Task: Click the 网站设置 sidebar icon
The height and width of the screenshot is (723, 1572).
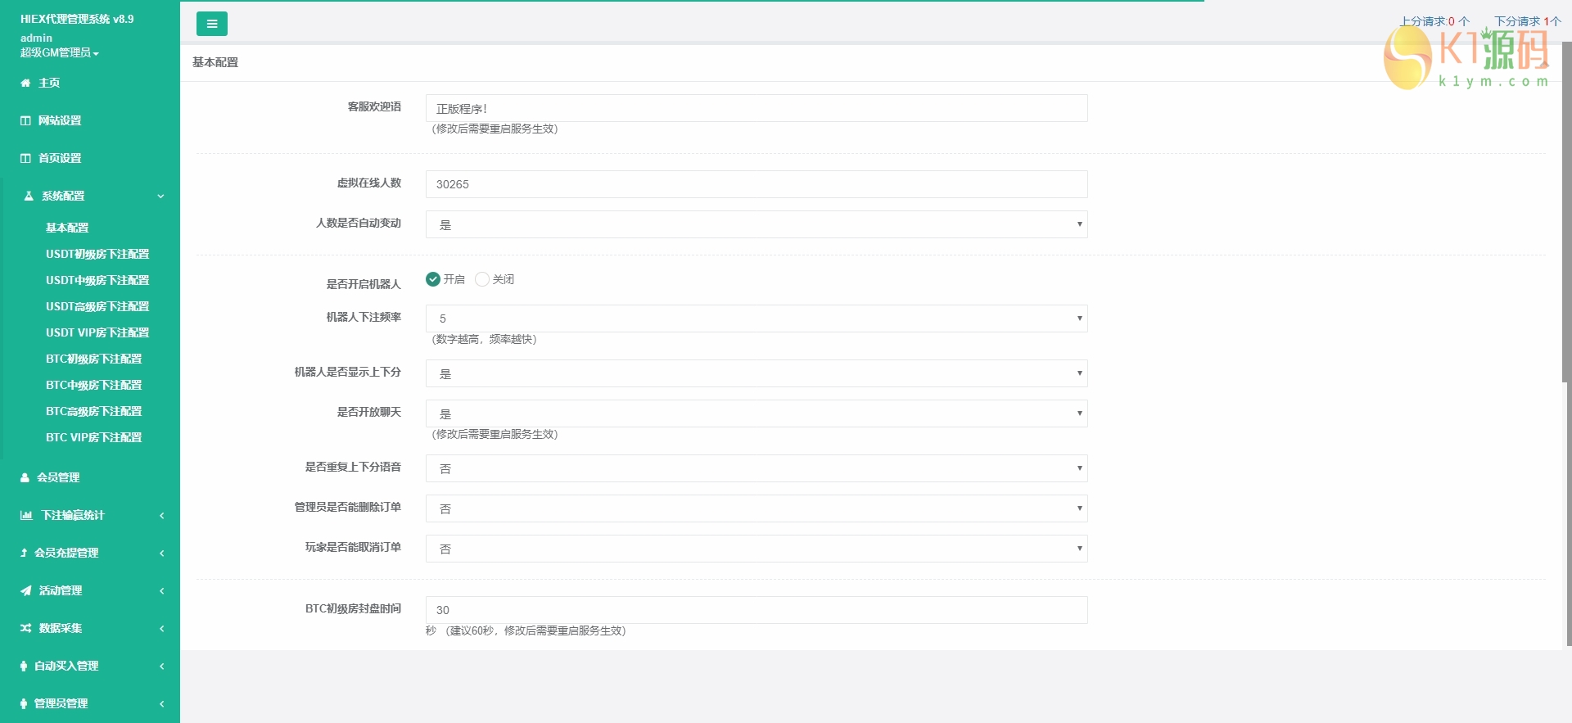Action: click(x=25, y=120)
